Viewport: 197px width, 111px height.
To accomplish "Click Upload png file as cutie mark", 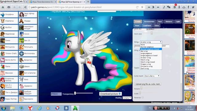I will (148, 84).
